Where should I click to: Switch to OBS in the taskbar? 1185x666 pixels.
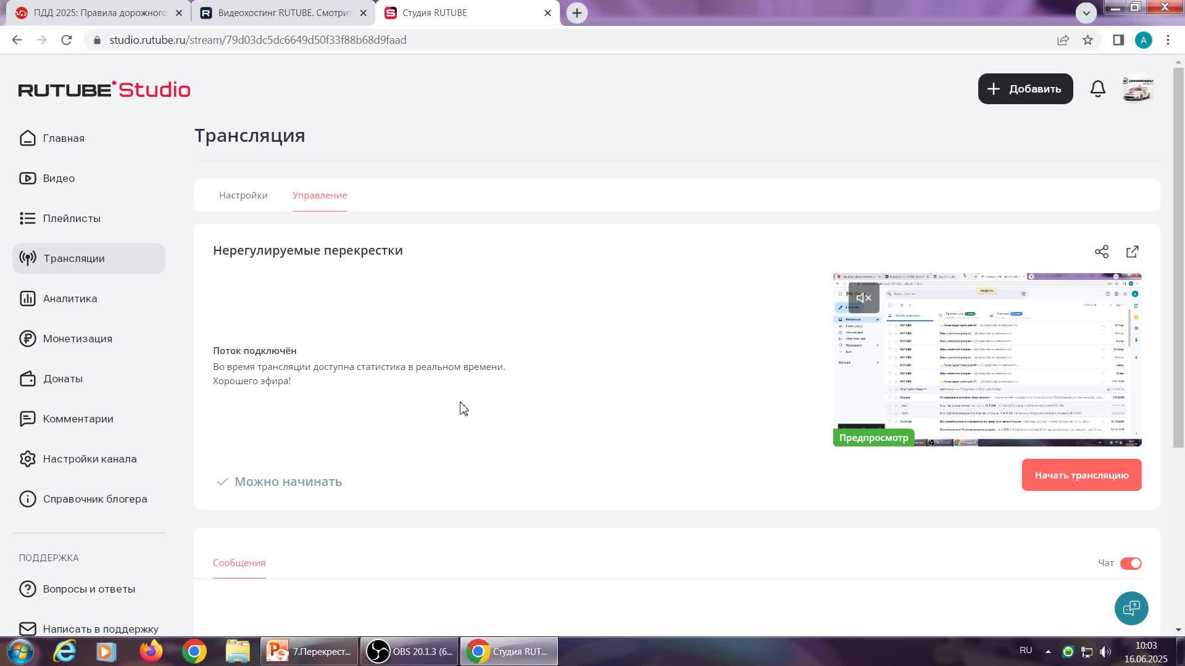(409, 652)
